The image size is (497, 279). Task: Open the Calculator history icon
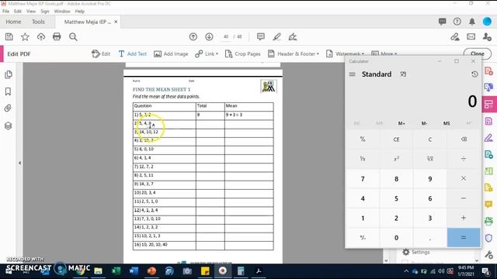[474, 74]
